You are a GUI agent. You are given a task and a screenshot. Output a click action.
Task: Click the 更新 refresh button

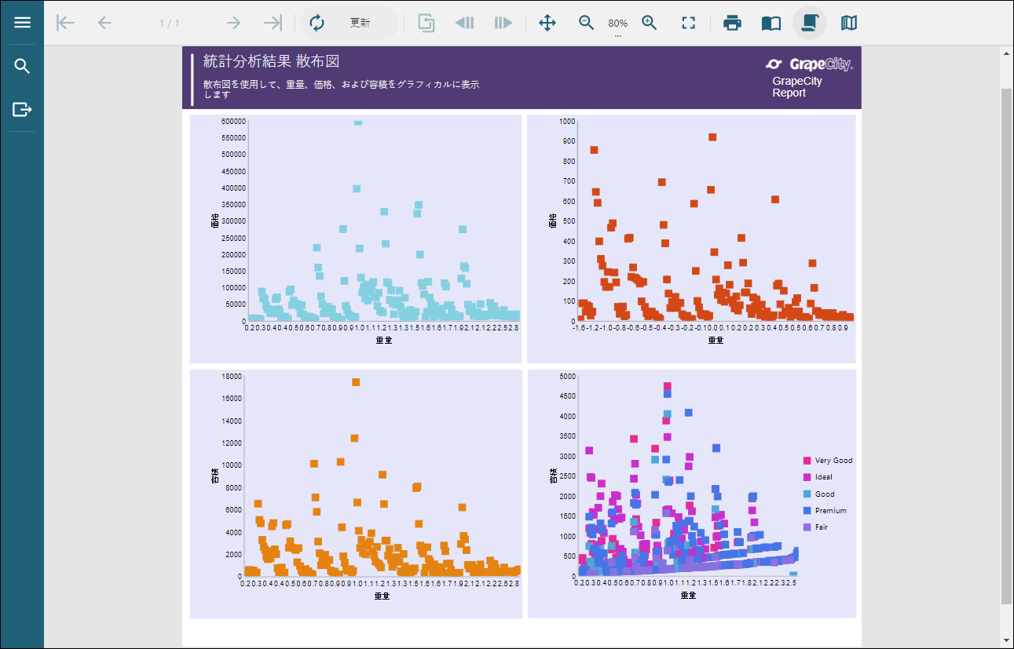click(350, 23)
